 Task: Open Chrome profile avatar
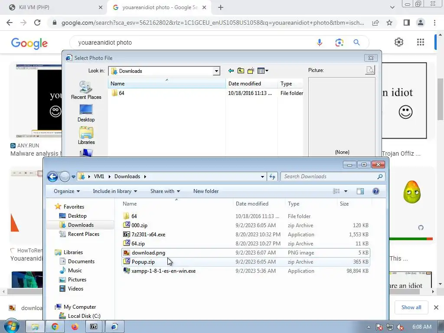[421, 23]
